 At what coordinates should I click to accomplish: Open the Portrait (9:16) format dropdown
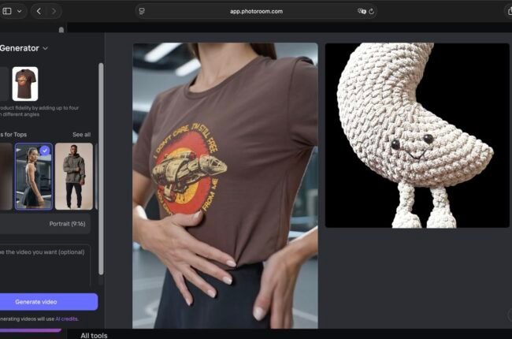[45, 224]
